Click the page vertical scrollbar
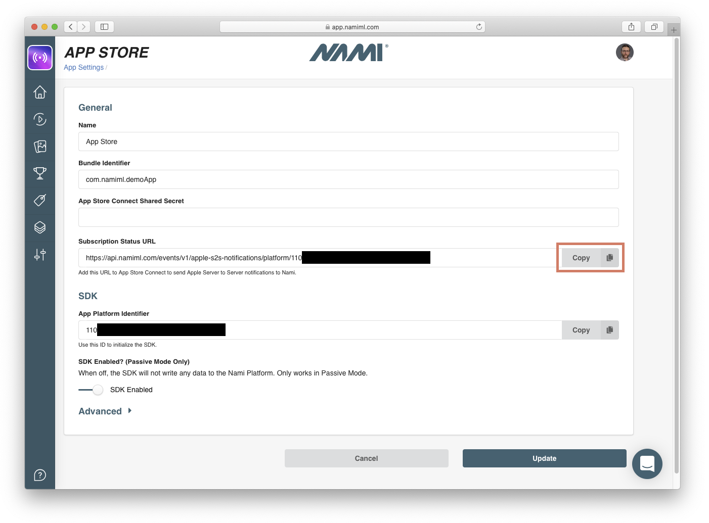Image resolution: width=709 pixels, height=523 pixels. (677, 255)
